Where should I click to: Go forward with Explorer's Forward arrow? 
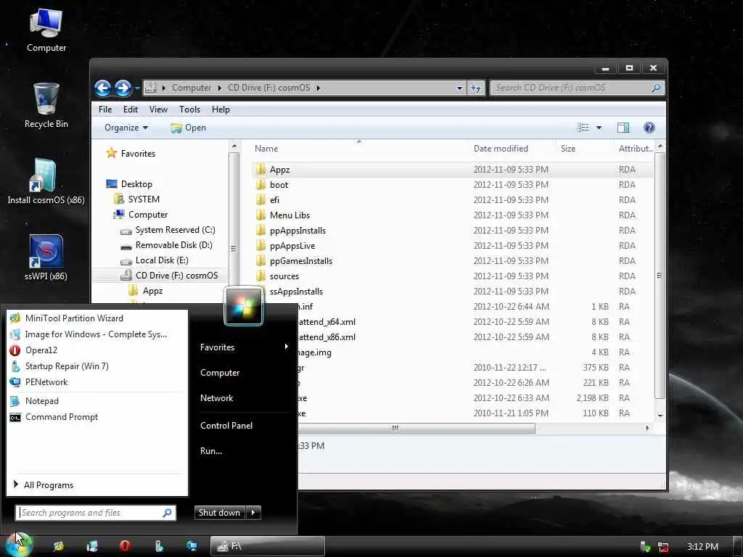pyautogui.click(x=123, y=88)
